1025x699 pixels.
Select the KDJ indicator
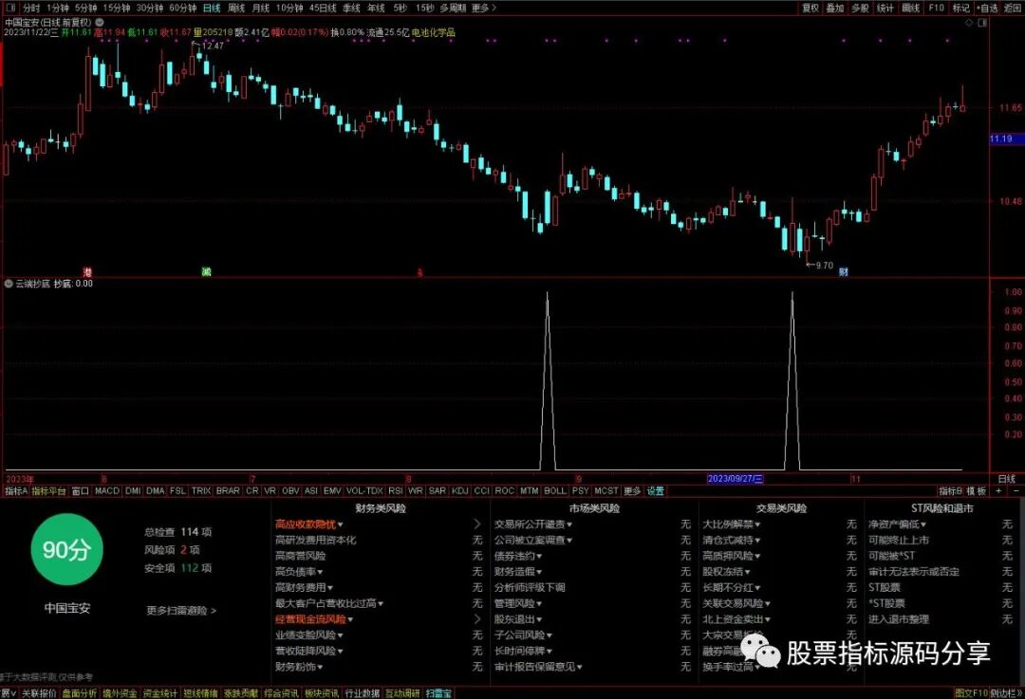pos(460,490)
